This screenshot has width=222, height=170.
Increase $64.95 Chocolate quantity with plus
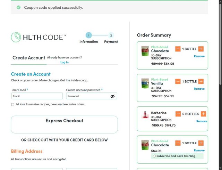coord(201,143)
